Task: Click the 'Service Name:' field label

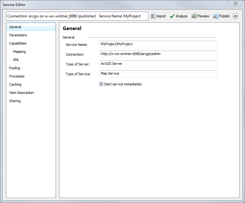Action: [x=76, y=45]
